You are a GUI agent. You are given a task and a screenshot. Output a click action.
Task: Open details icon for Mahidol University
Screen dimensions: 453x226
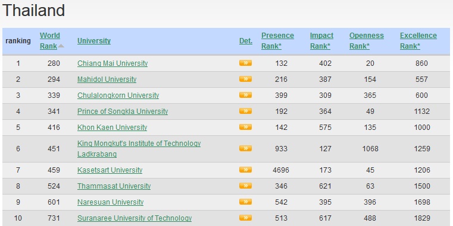[245, 79]
